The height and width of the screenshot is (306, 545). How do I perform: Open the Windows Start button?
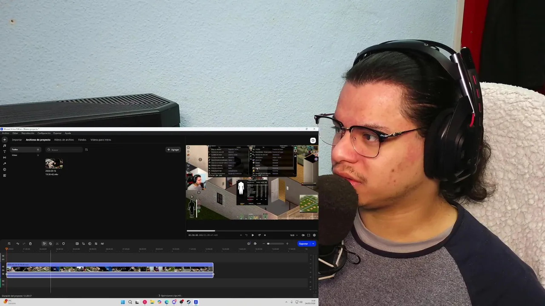click(x=123, y=302)
